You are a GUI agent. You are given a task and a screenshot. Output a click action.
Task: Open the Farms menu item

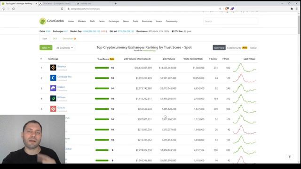[102, 21]
